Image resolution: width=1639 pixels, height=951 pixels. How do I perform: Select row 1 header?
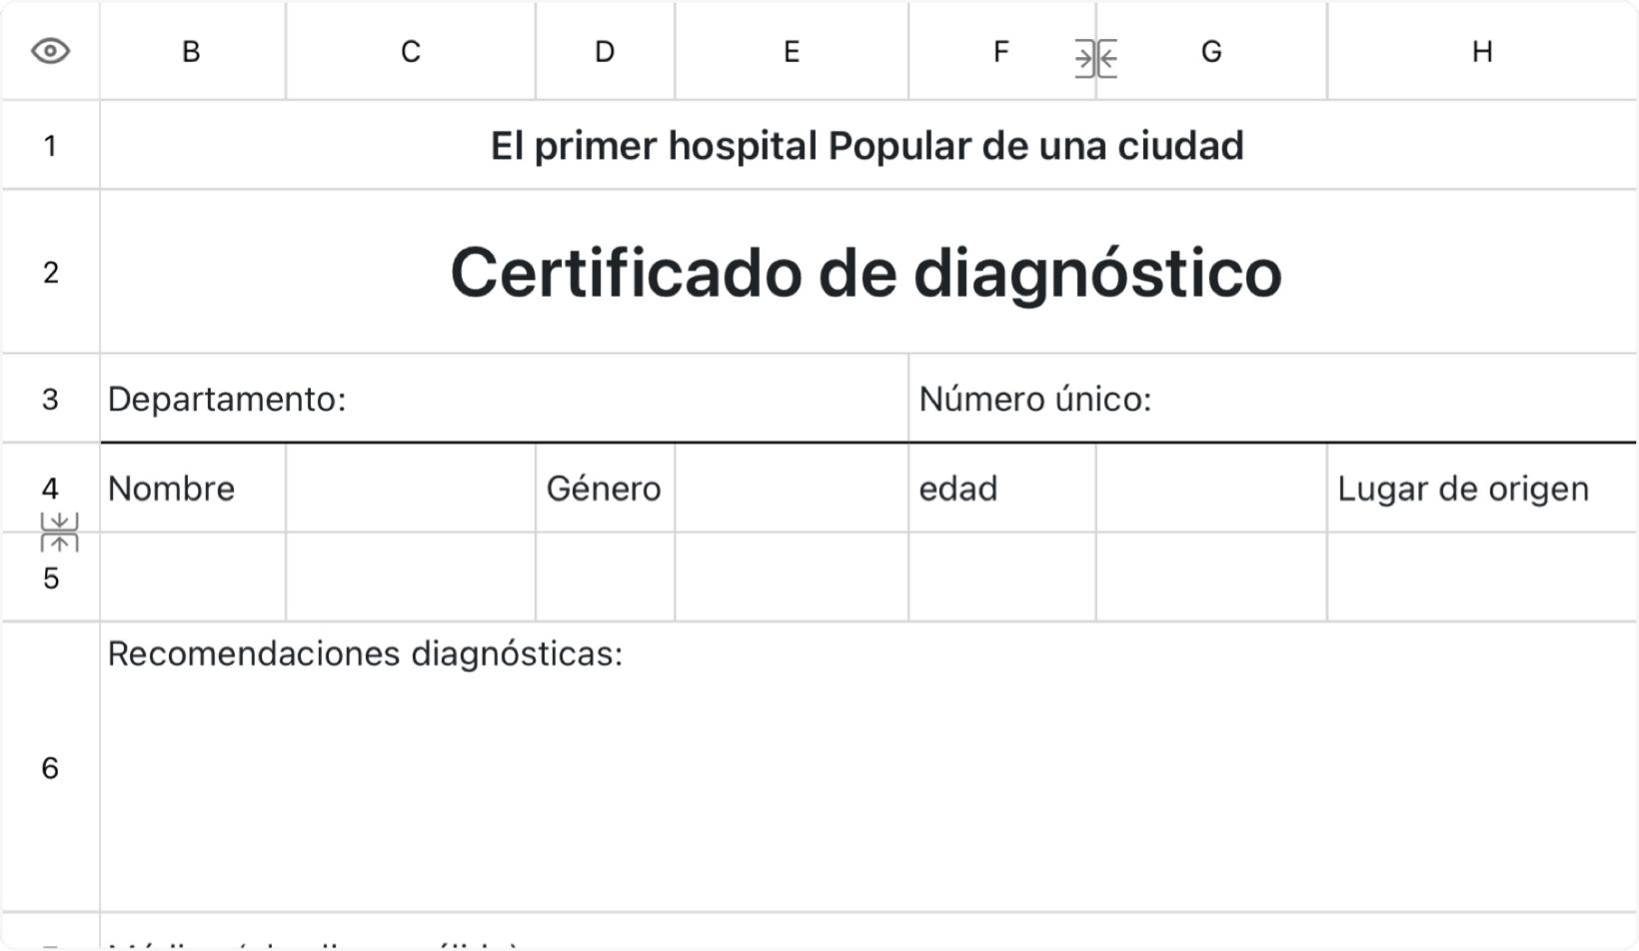click(x=50, y=146)
